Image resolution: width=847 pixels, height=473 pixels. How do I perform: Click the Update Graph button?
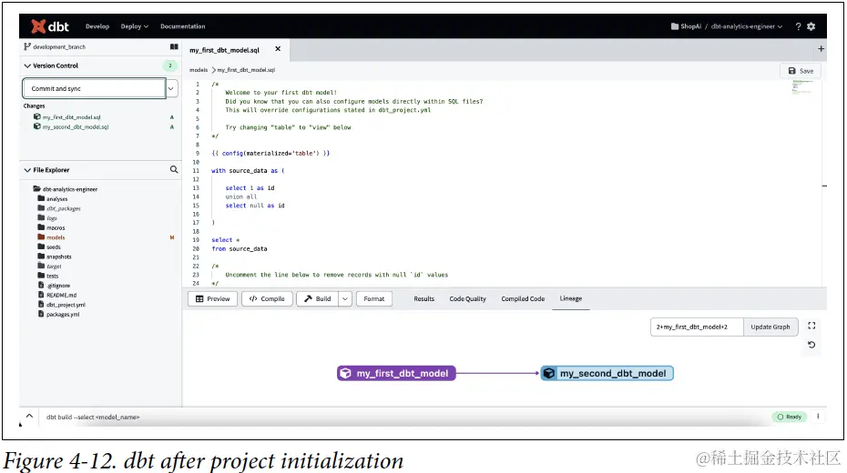(770, 327)
